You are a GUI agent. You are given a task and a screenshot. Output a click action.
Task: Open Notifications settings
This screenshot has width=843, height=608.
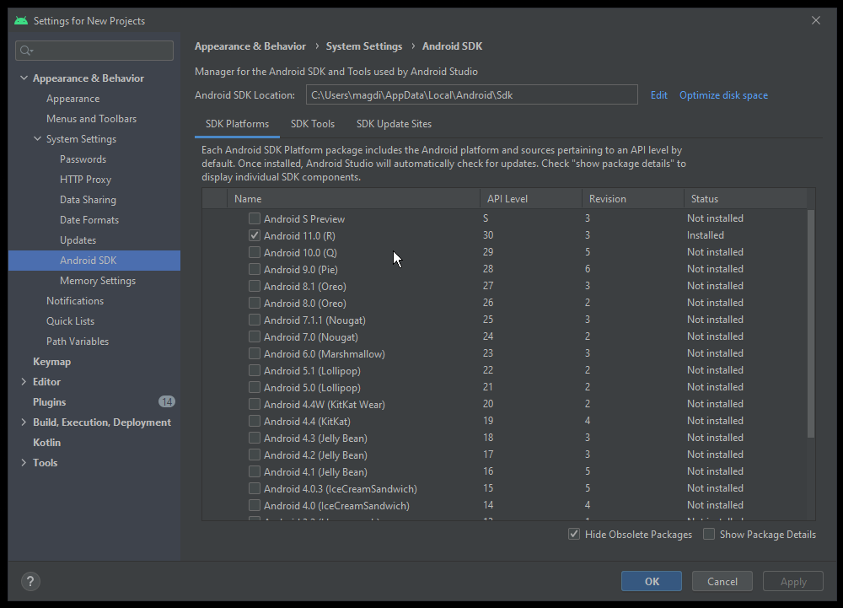coord(75,301)
